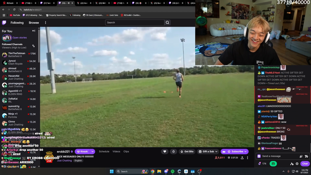Screen dimensions: 311x175
Task: Open the Property Search bookmark
Action: coord(56,15)
